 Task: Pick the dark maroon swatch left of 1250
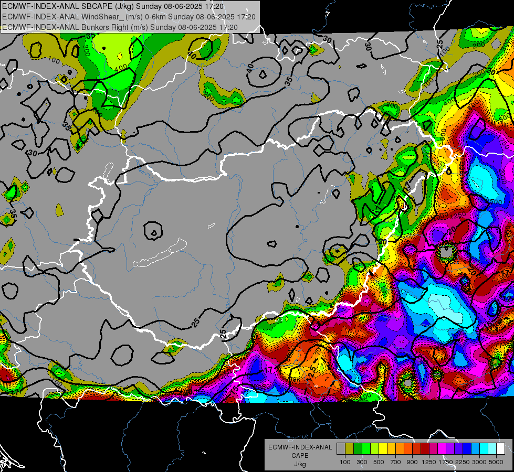click(425, 449)
